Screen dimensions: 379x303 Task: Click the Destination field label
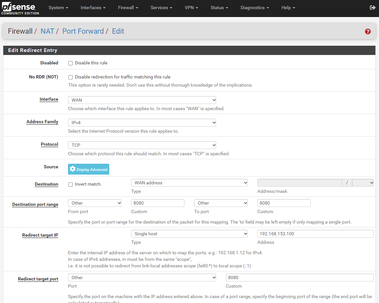pyautogui.click(x=46, y=184)
